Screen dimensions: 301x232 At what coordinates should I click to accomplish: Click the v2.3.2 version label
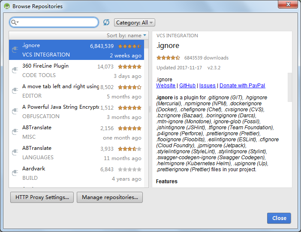(214, 68)
